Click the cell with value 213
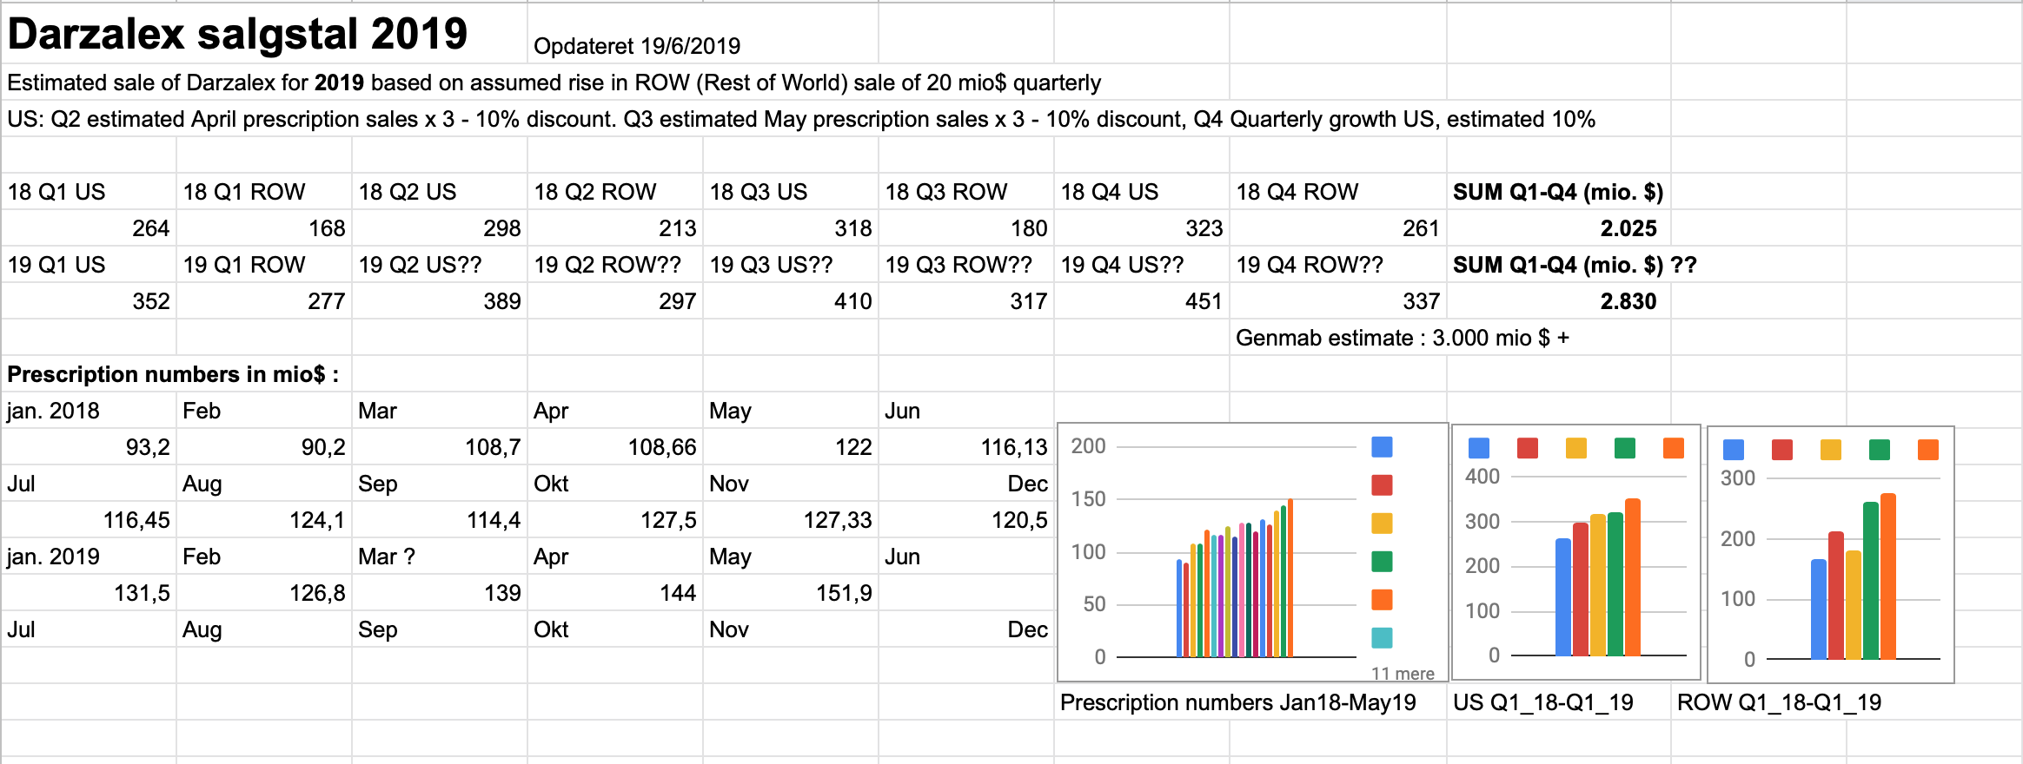This screenshot has width=2023, height=764. (615, 227)
